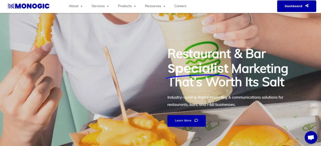Click the Dashboard button

(x=297, y=6)
